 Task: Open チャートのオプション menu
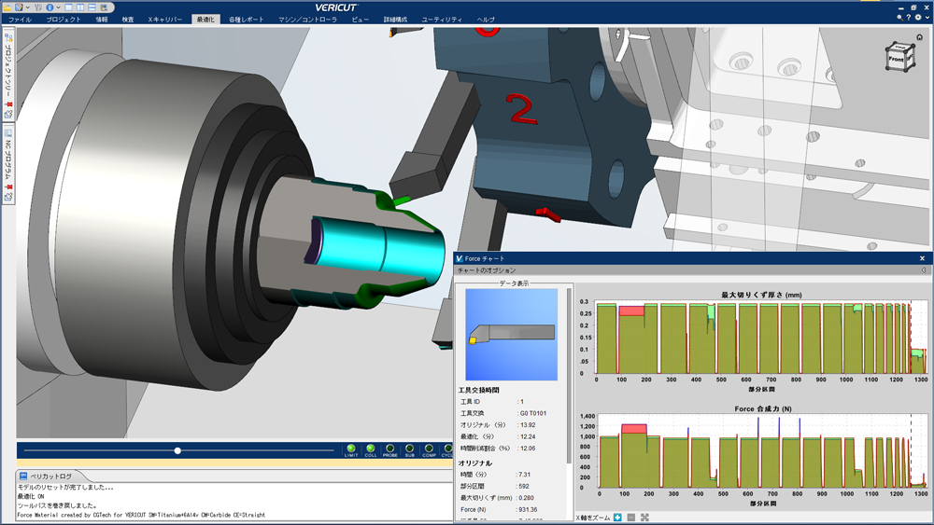coord(487,270)
